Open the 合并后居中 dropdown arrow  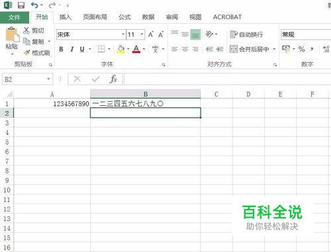(x=274, y=49)
